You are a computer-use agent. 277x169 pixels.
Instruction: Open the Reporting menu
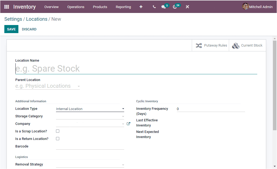123,7
